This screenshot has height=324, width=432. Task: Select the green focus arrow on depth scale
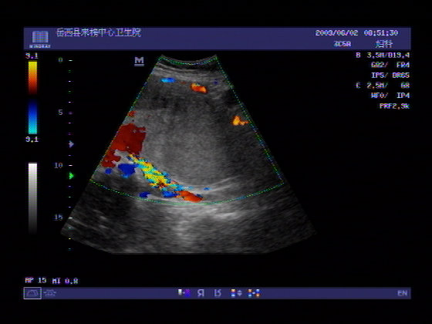click(71, 176)
